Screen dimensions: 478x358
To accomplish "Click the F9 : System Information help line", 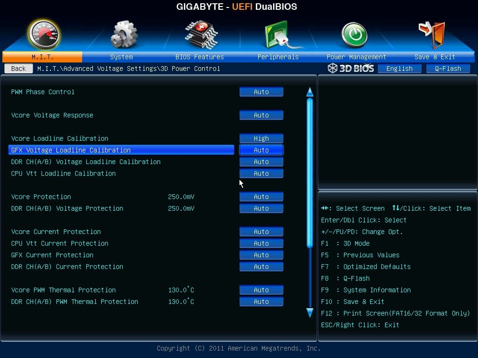I will click(x=366, y=290).
